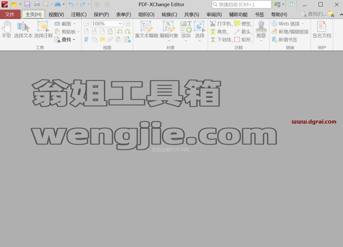
Task: Click the zoom in plus button
Action: (x=128, y=24)
